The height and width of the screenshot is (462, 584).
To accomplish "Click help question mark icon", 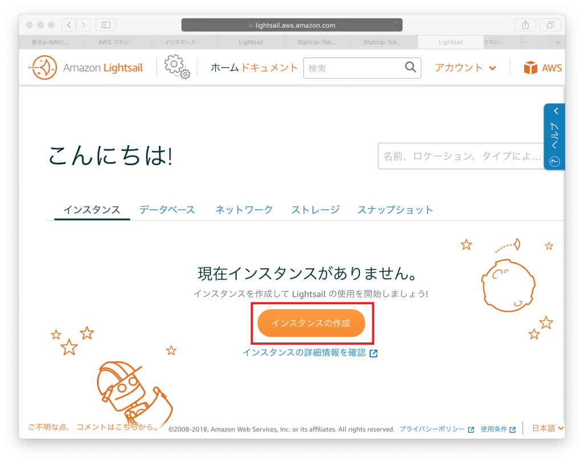I will (x=554, y=161).
